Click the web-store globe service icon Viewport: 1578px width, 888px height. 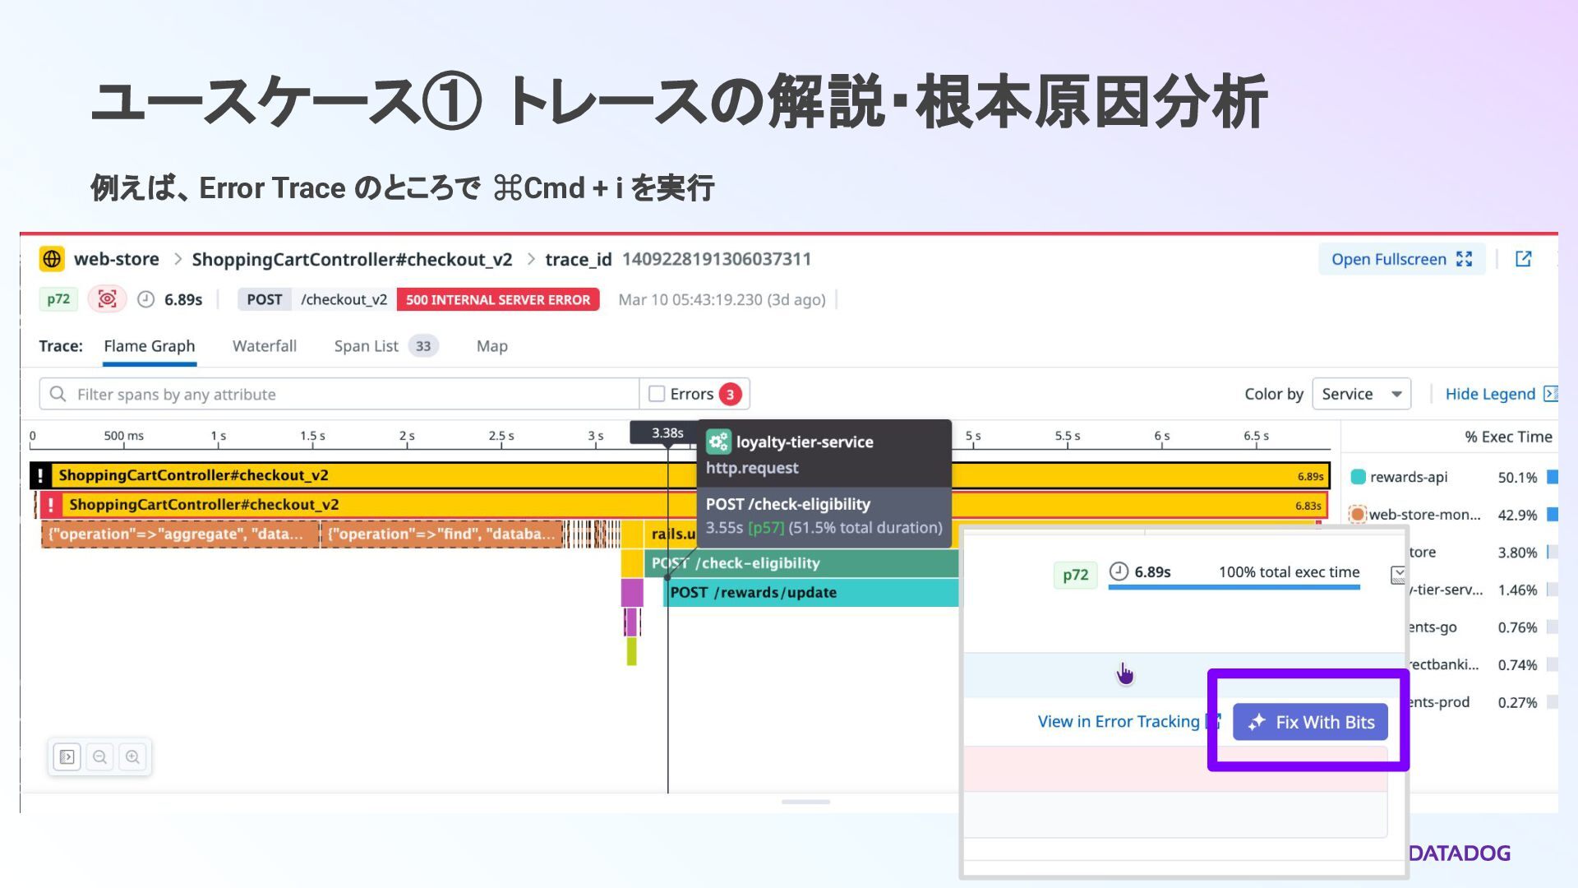coord(52,259)
